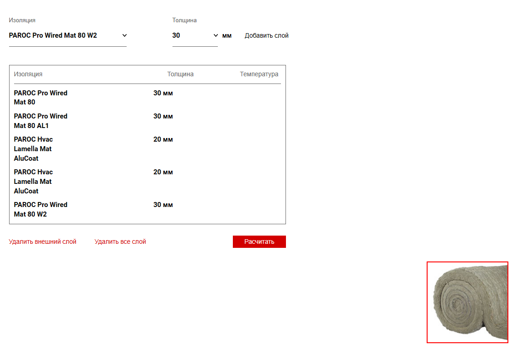Click the Температура table column header
Image resolution: width=512 pixels, height=350 pixels.
pos(259,74)
